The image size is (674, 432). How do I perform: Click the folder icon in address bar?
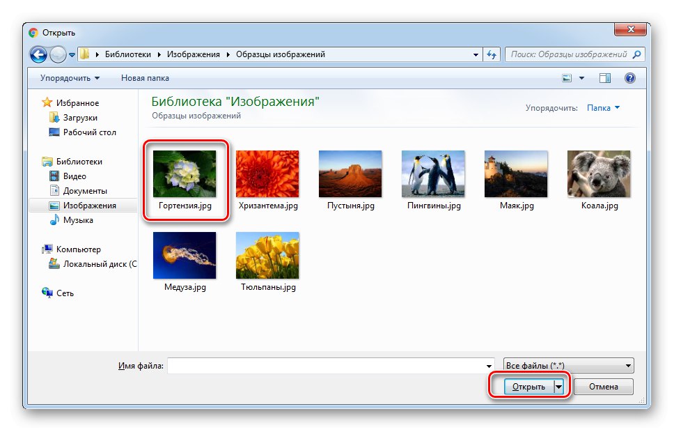(85, 54)
